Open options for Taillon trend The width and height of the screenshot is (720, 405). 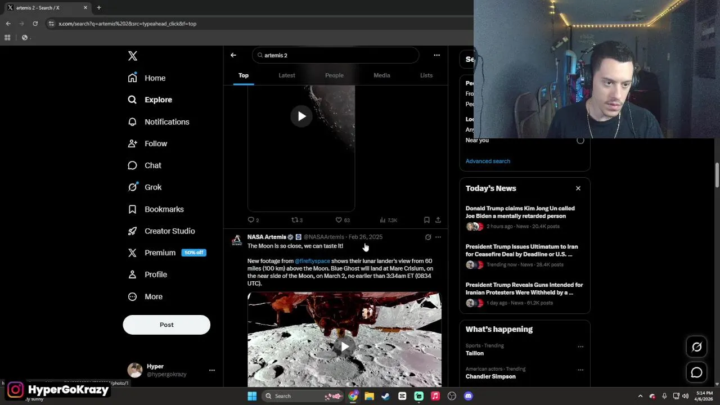(x=580, y=346)
